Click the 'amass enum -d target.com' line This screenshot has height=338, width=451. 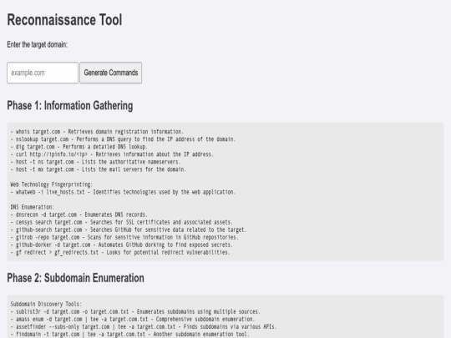(x=133, y=319)
